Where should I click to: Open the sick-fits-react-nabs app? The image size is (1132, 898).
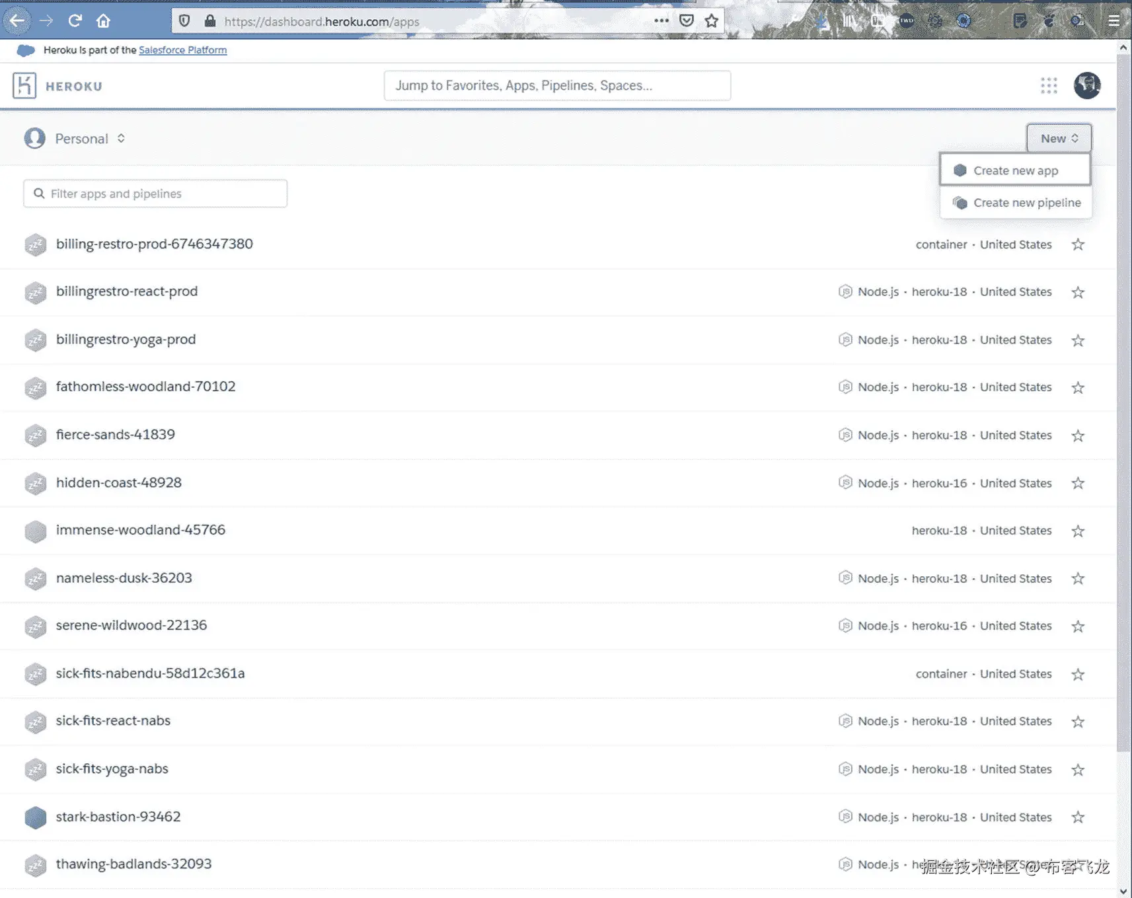pyautogui.click(x=113, y=721)
